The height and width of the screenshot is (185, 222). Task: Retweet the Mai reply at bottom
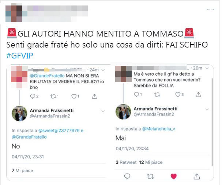(150, 177)
